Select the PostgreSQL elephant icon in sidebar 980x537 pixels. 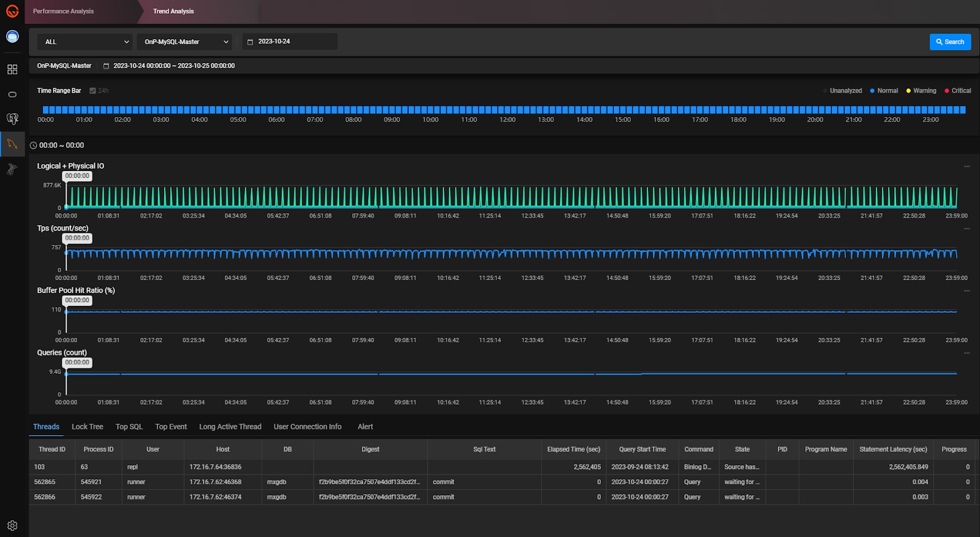point(12,118)
